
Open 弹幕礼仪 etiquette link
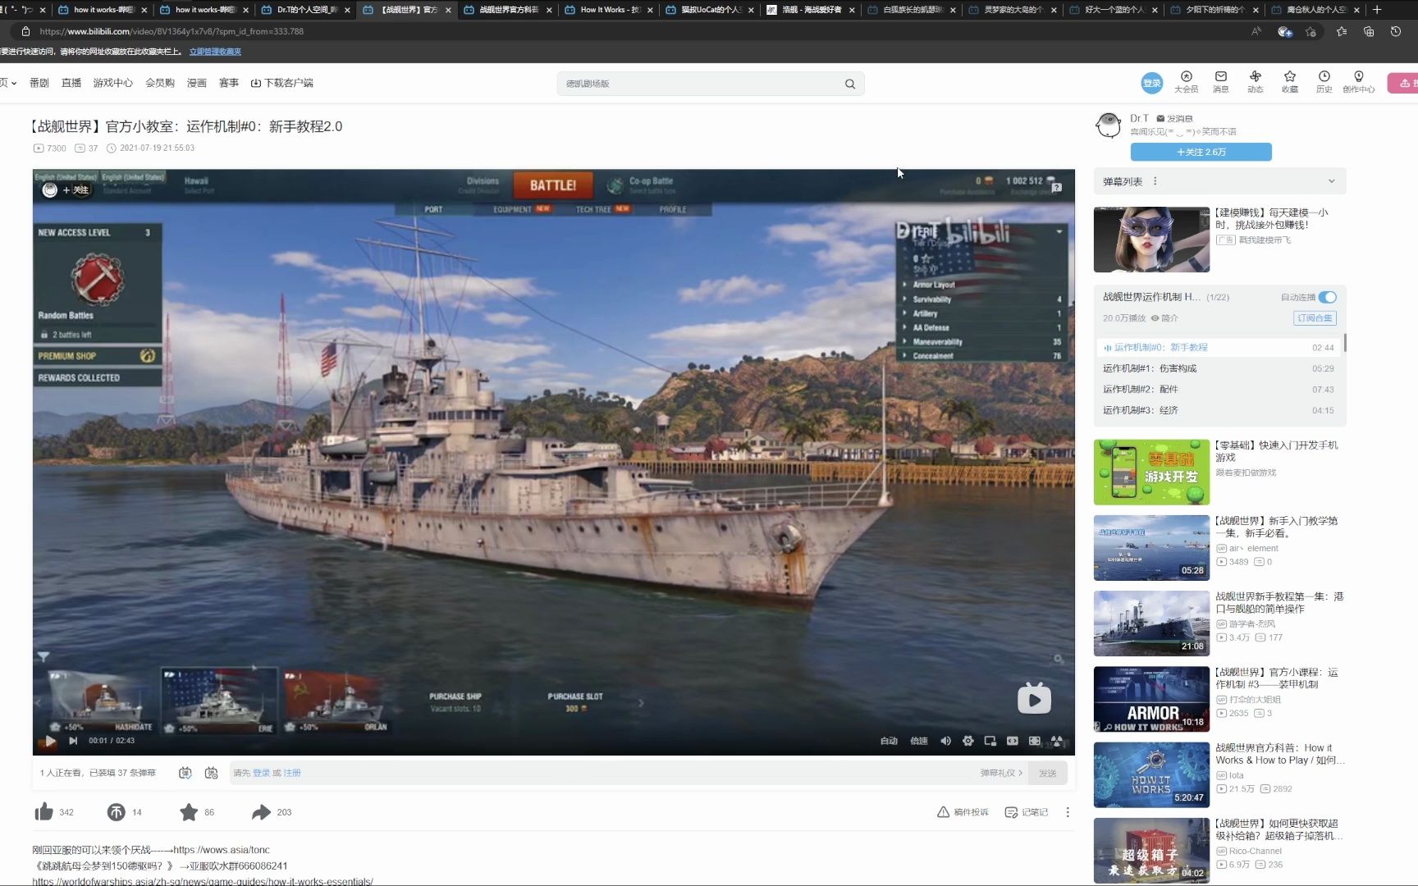point(1001,773)
